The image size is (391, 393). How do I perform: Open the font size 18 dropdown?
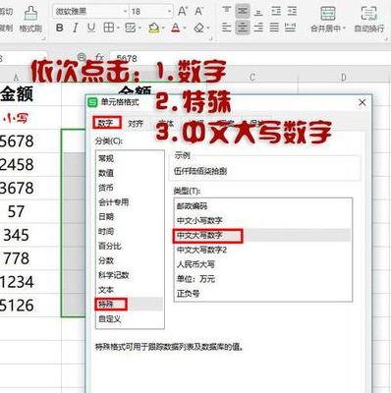click(169, 12)
